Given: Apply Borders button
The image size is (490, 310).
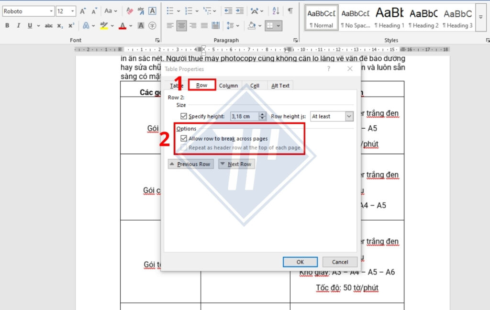Looking at the screenshot, I should tap(270, 26).
